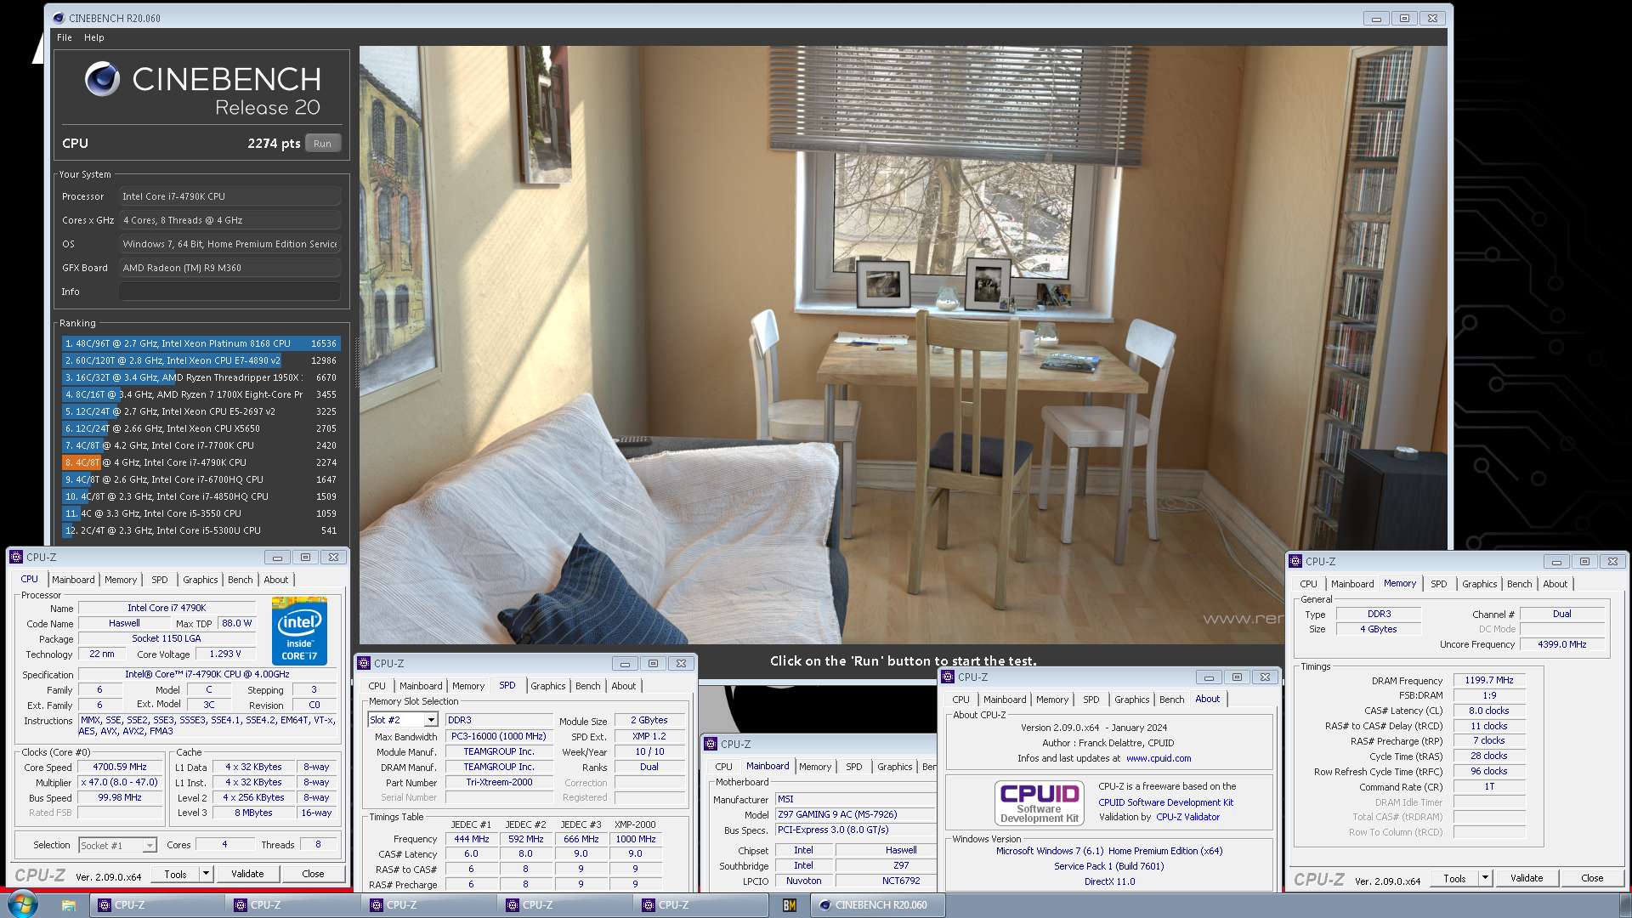Click Model Z97 GAMING 9 AC value
The image size is (1632, 918).
click(x=855, y=814)
